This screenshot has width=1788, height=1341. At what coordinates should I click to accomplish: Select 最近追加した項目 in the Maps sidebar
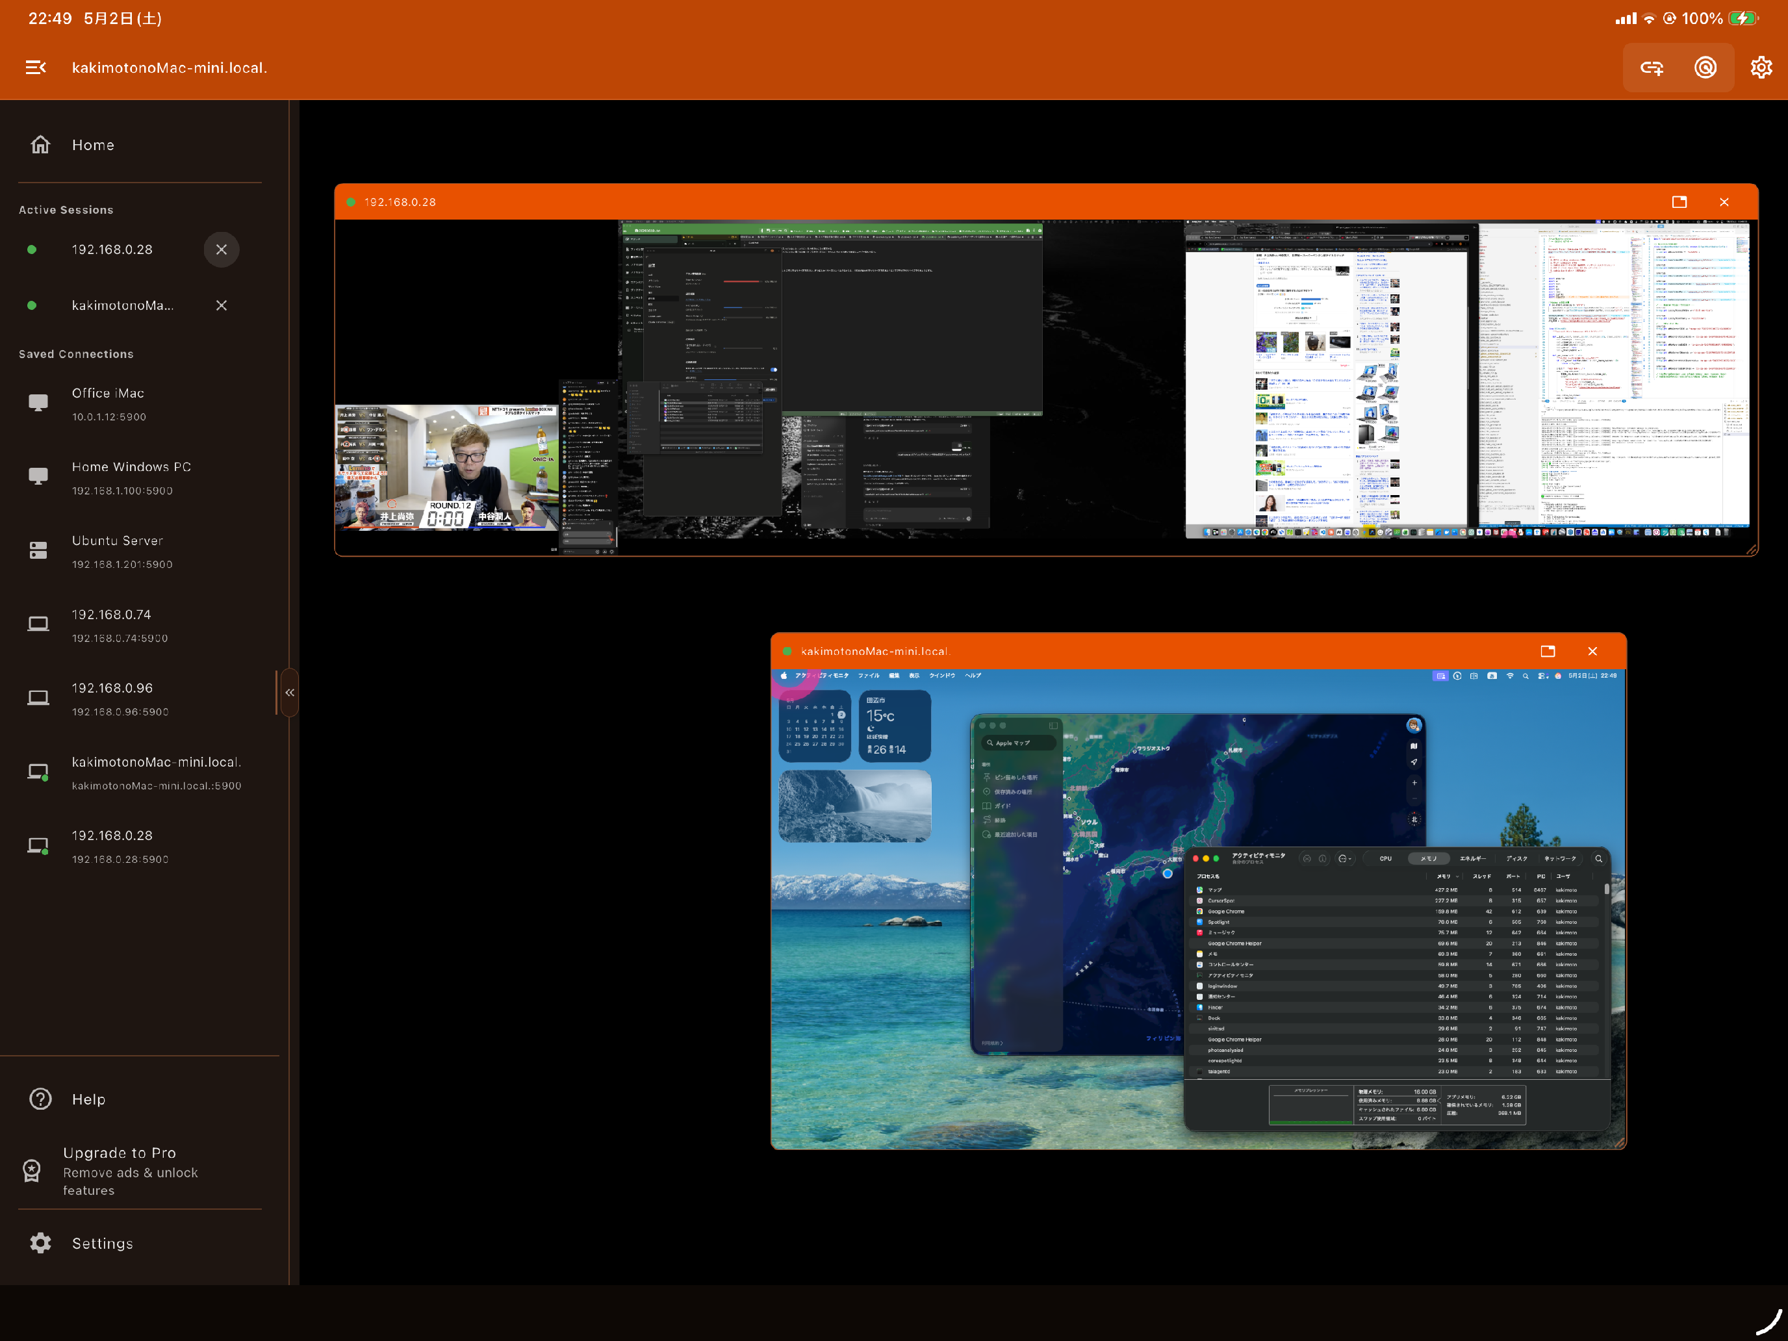coord(1010,834)
